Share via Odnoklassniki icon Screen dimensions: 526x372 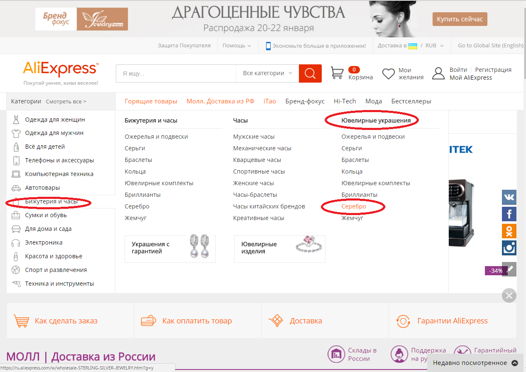(x=509, y=231)
